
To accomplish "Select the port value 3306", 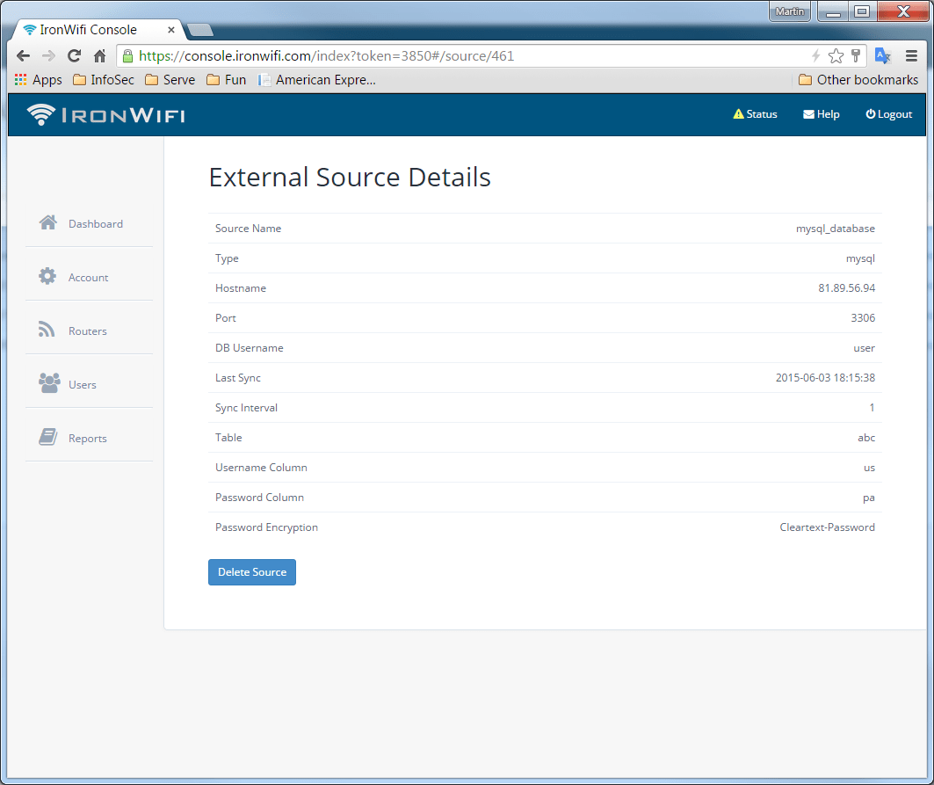I will pos(863,317).
